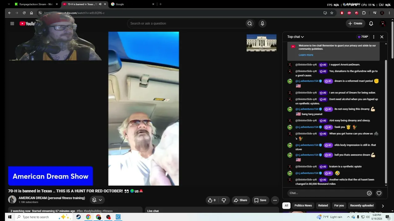Open the AMERICAN DREAM channel avatar

pos(12,200)
